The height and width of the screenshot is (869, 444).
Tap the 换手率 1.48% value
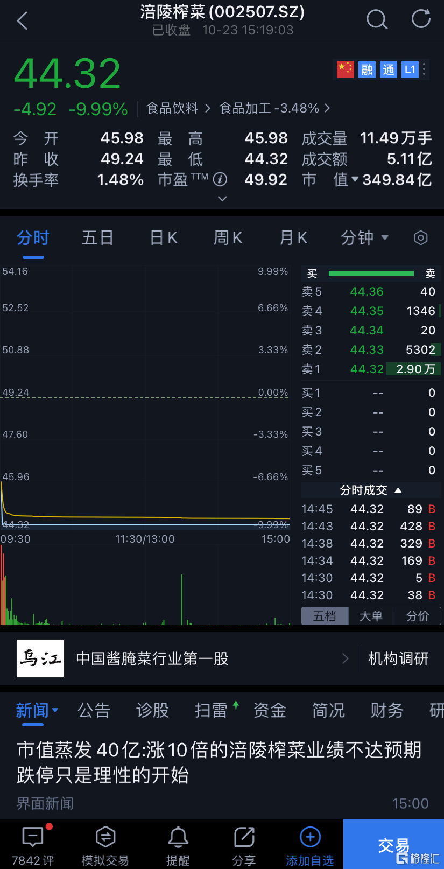pyautogui.click(x=121, y=179)
